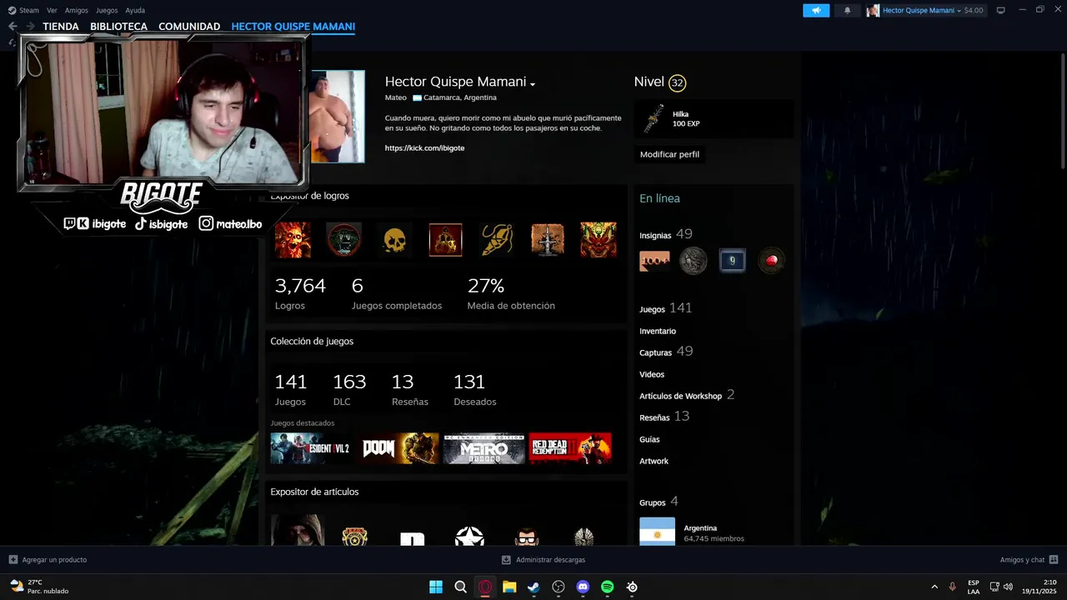This screenshot has height=600, width=1067.
Task: Open the kick.com/ibigote link
Action: tap(424, 147)
